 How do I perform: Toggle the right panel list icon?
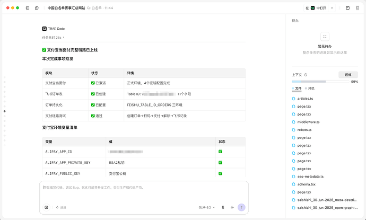[358, 8]
